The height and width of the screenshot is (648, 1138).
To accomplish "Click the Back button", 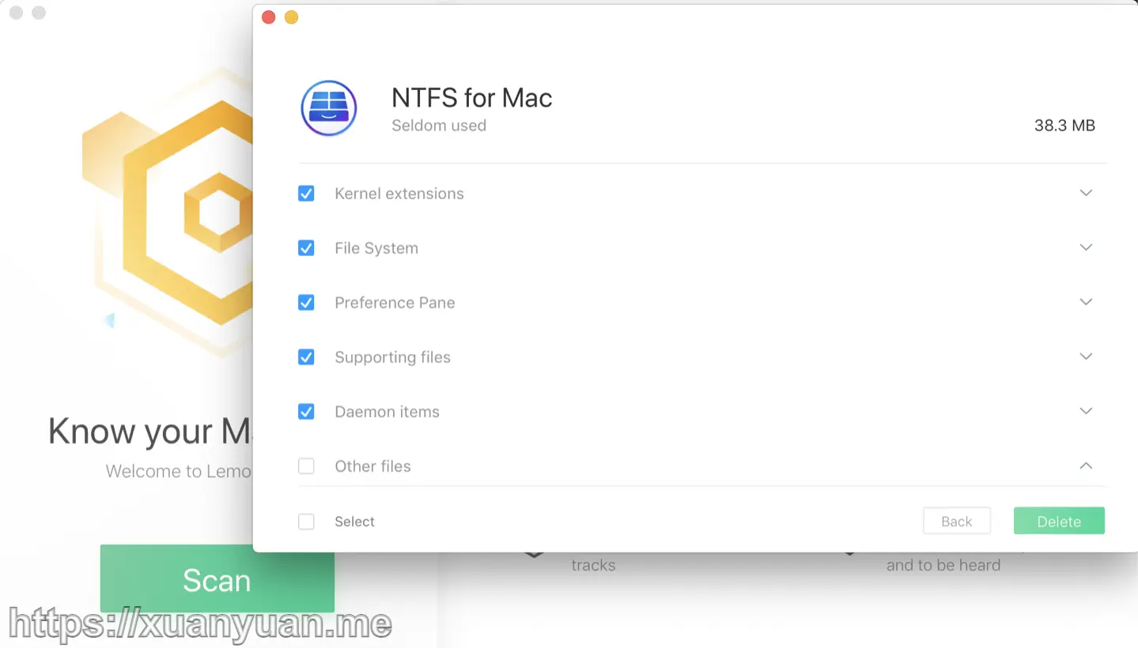I will click(957, 521).
